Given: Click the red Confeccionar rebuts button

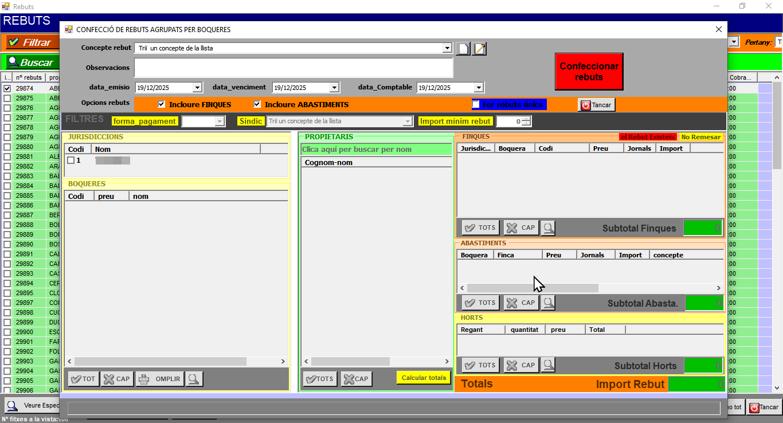Looking at the screenshot, I should tap(589, 72).
